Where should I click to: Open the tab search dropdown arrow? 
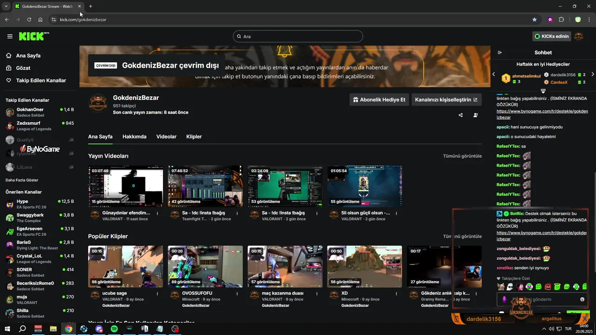coord(6,7)
